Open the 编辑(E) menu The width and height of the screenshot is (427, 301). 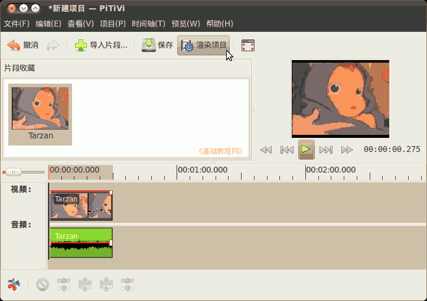(x=48, y=24)
